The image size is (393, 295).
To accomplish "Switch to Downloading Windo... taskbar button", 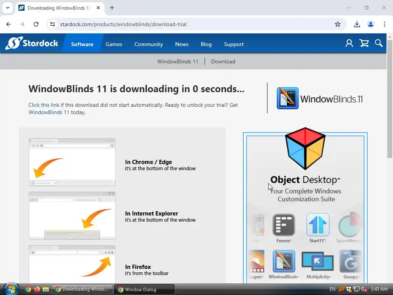I will click(82, 289).
